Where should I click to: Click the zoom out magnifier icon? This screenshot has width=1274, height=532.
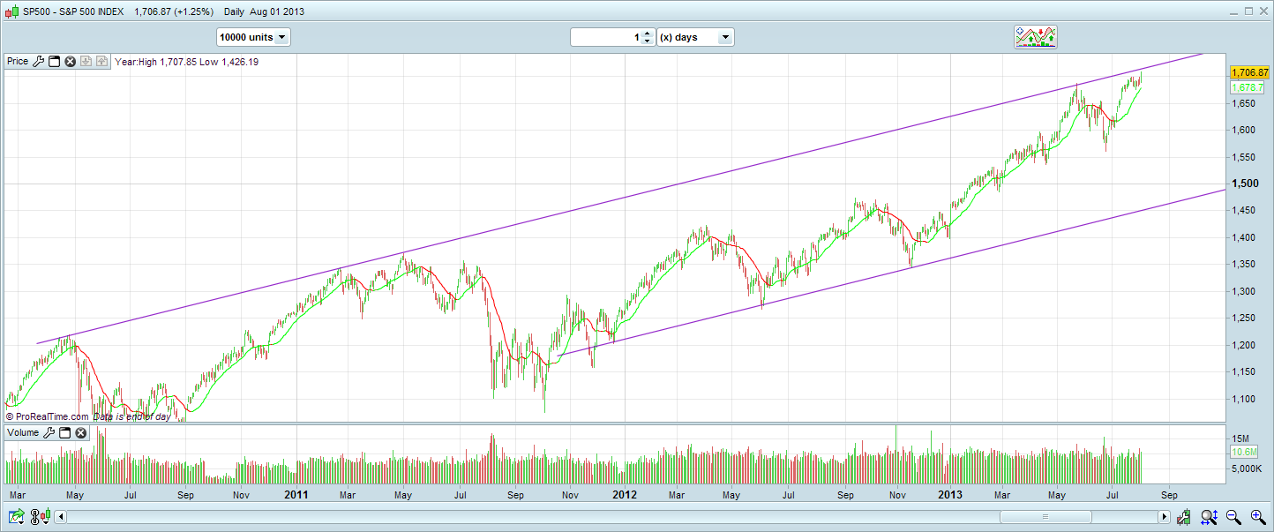(1233, 517)
